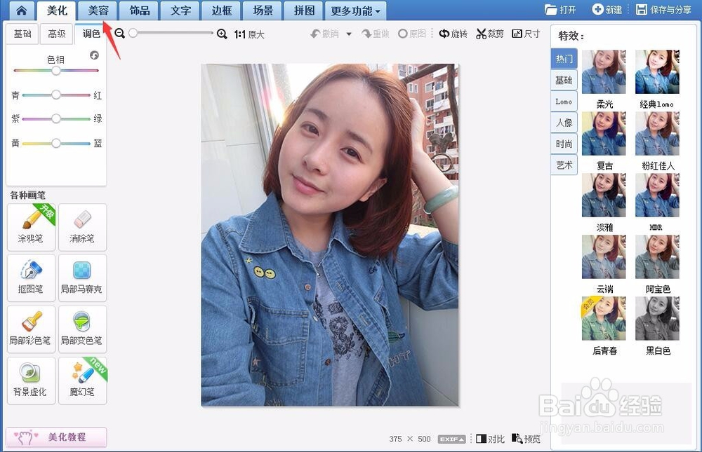Go to the home icon tab
Screen dimensions: 702x452
(x=21, y=11)
